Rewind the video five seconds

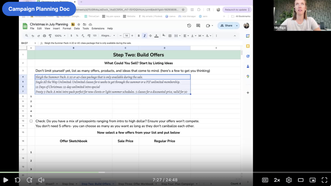pos(17,180)
